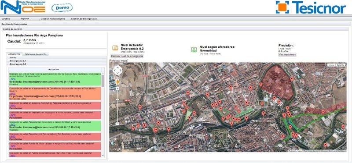Open +INFO link for Pasarela Alemanes action
Viewport: 352px width, 163px height.
[x=12, y=106]
